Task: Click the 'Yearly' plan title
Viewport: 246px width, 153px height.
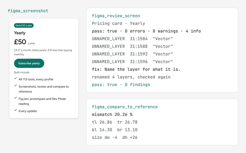Action: tap(20, 33)
